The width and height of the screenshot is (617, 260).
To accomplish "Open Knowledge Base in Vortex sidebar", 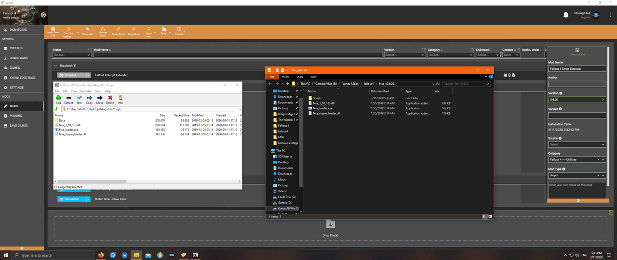I will point(22,78).
